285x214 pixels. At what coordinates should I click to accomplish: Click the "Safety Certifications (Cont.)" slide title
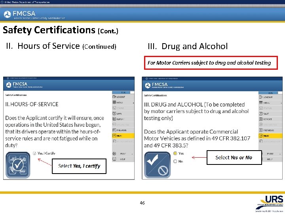point(61,30)
